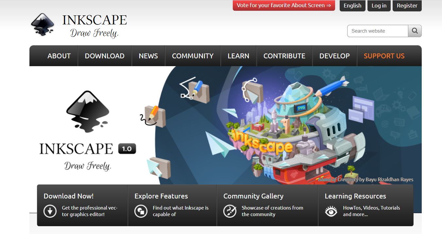This screenshot has height=234, width=442.
Task: Click the INKSCAPE Draw Freely header title
Action: [94, 26]
